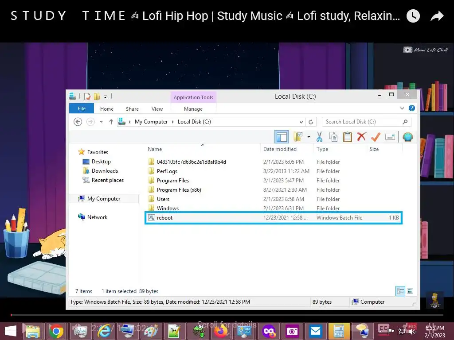Image resolution: width=454 pixels, height=340 pixels.
Task: Select the 0483103fc7d636c2e1d8af9b4d folder
Action: [273, 162]
